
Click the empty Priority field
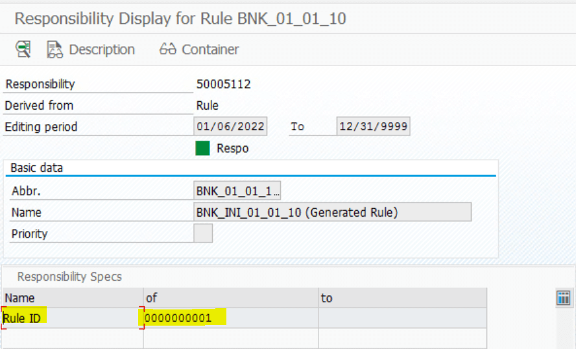[203, 234]
